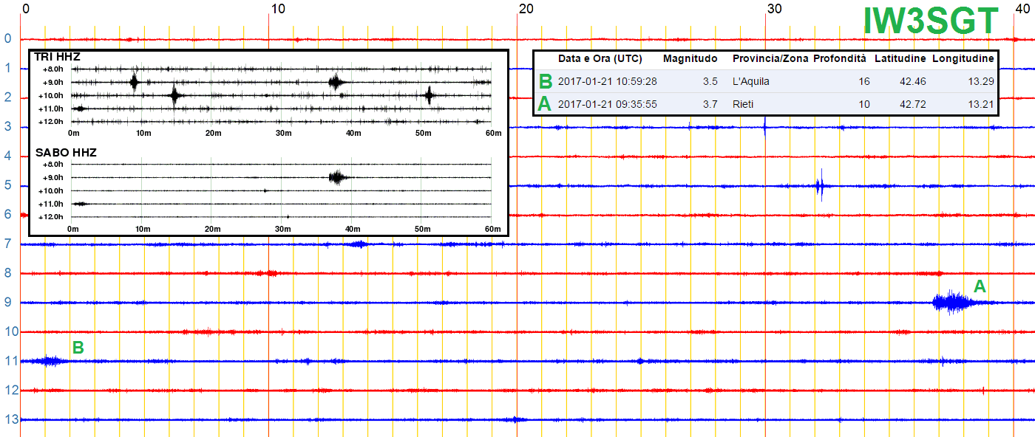
Task: Select green marker A on the seismogram trace
Action: (x=980, y=286)
